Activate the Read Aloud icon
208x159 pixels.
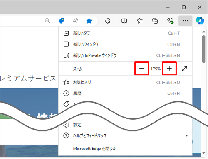coord(75,21)
